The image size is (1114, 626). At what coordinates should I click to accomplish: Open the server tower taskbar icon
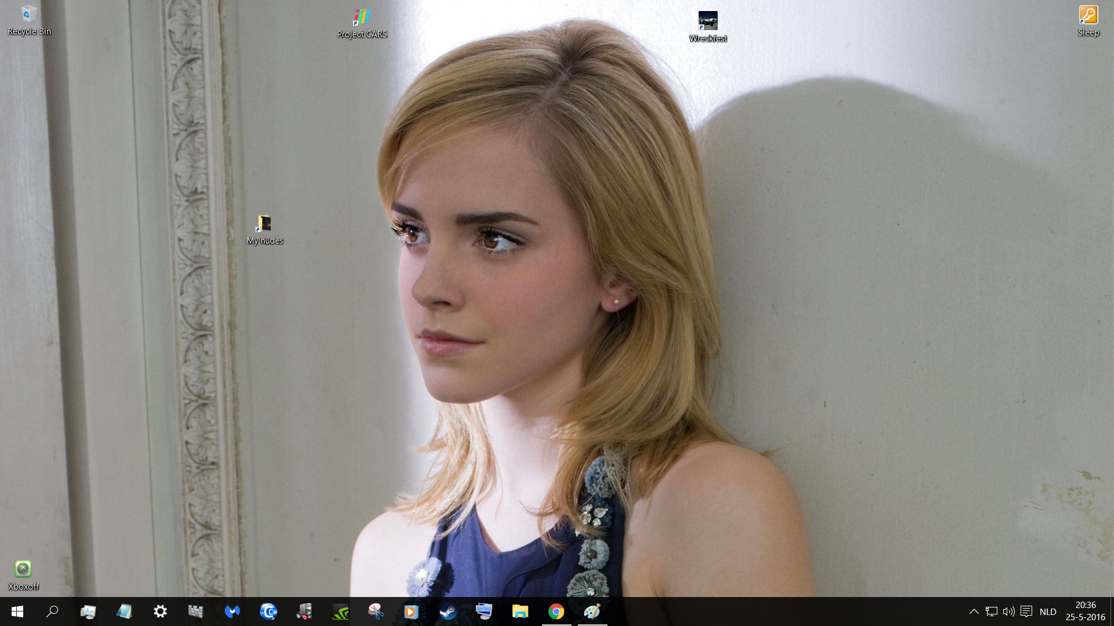coord(304,612)
